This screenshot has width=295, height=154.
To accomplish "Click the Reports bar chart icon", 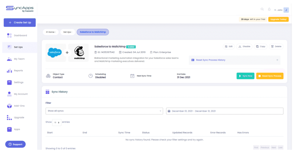I will (9, 70).
